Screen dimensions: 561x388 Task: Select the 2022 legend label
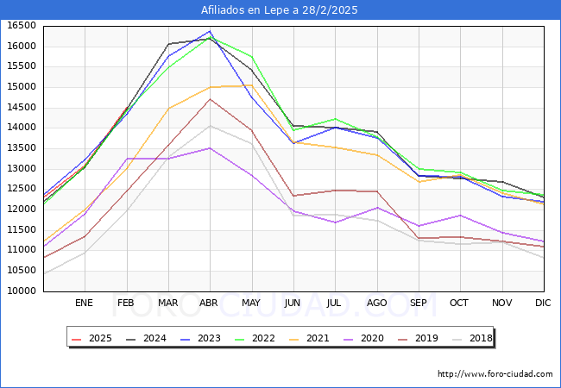pos(263,338)
